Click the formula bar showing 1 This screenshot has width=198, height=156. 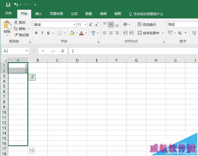(133, 51)
